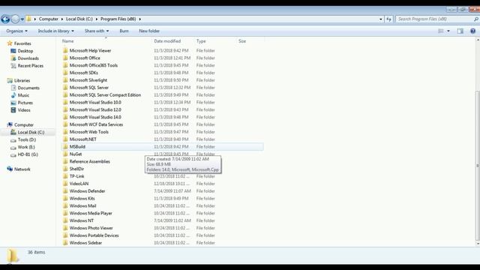This screenshot has width=480, height=270.
Task: Click the MSBuild folder icon
Action: coord(65,147)
